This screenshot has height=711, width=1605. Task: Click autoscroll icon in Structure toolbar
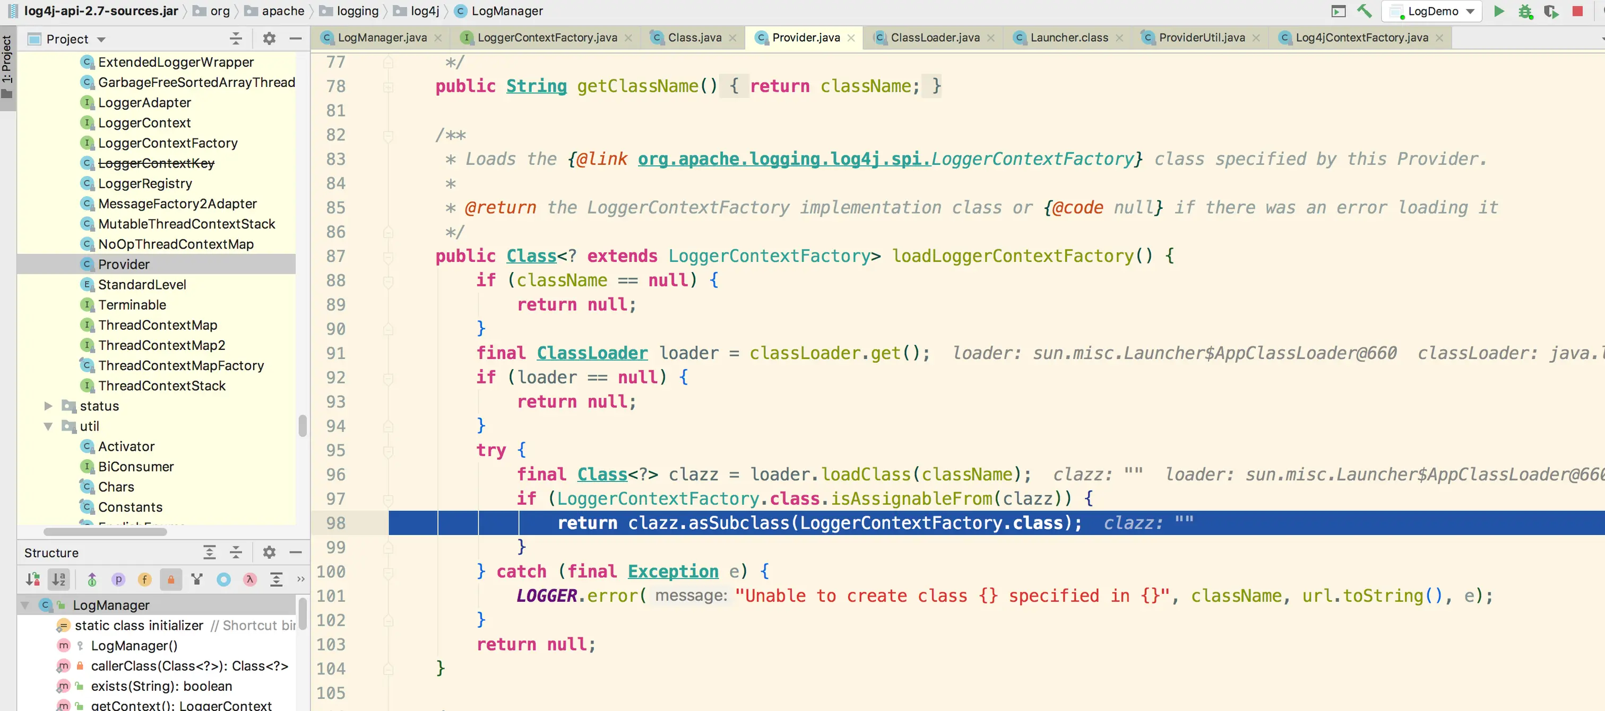pos(276,580)
